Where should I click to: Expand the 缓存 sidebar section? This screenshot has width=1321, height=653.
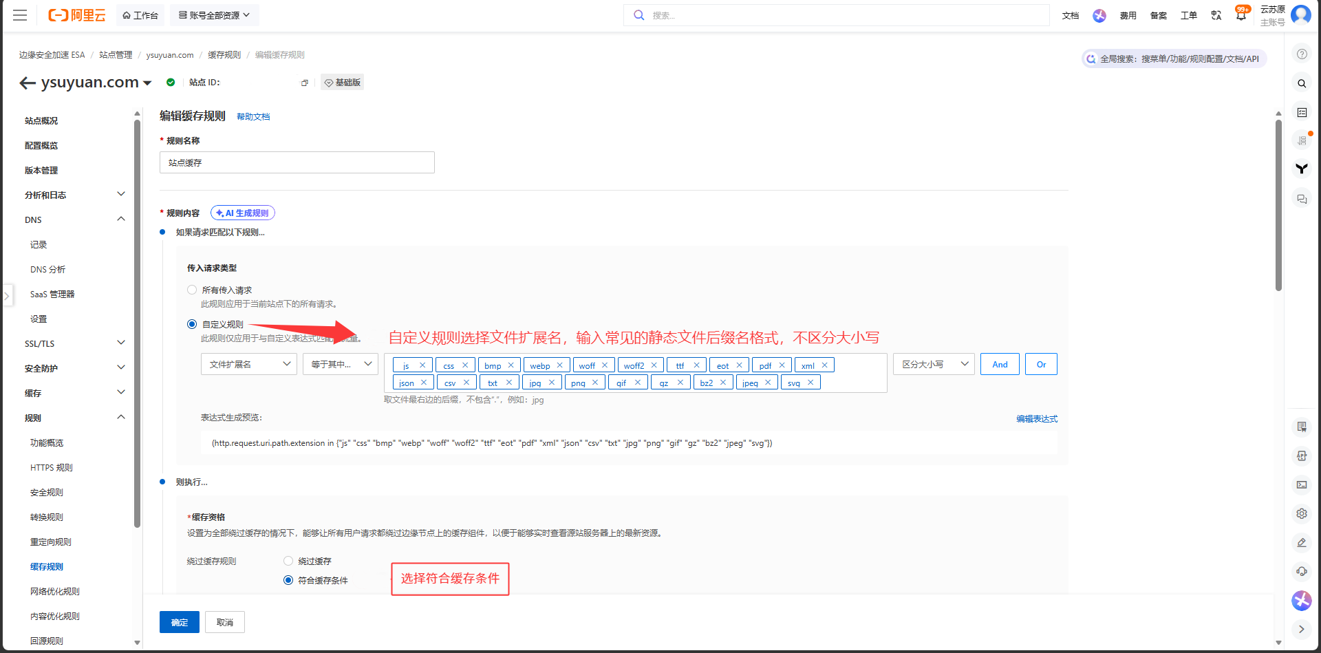click(x=121, y=392)
